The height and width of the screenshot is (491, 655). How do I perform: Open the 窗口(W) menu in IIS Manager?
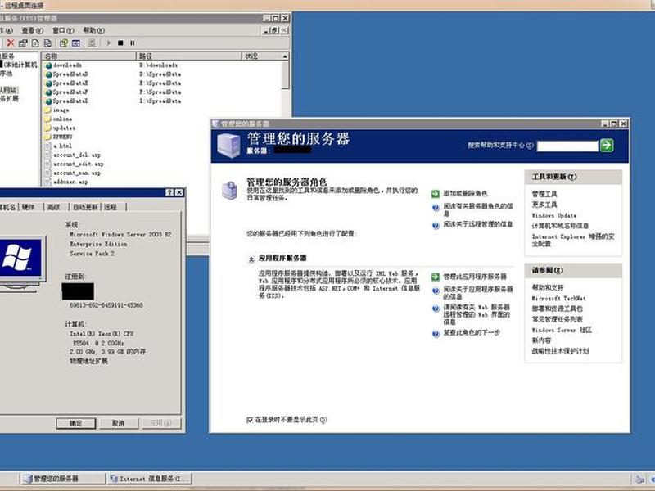click(x=63, y=30)
